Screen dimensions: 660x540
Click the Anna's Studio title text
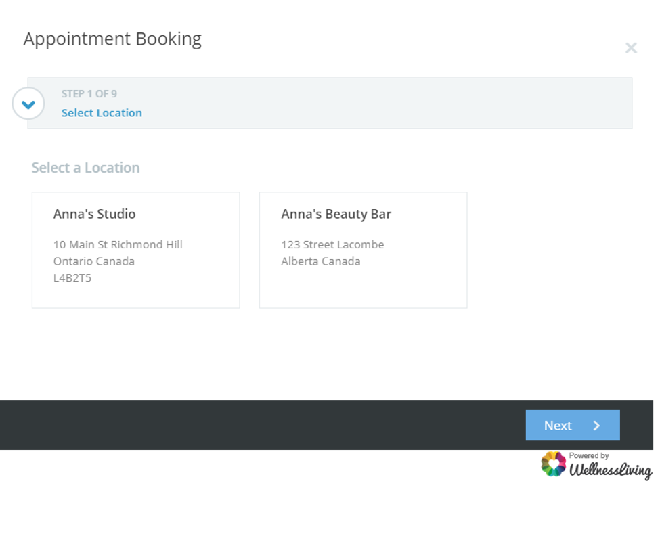pos(94,214)
